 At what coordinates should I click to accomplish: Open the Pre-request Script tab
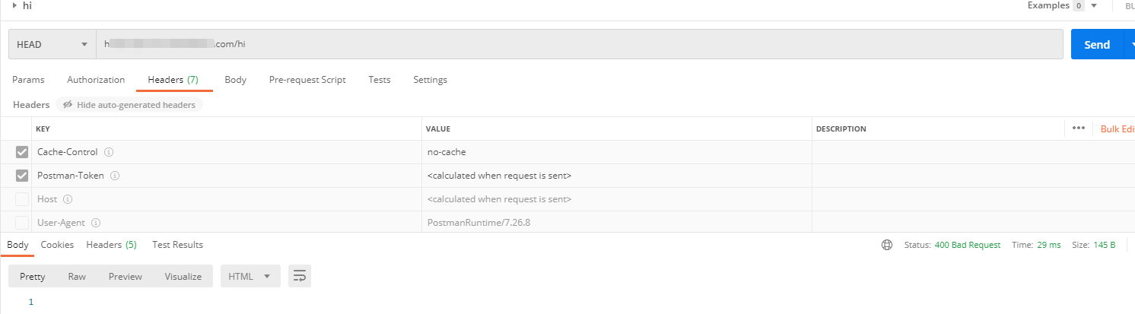[x=307, y=80]
